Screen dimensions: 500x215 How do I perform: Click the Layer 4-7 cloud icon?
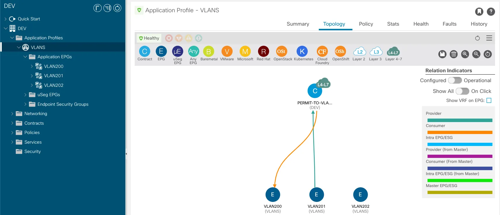[x=393, y=52]
